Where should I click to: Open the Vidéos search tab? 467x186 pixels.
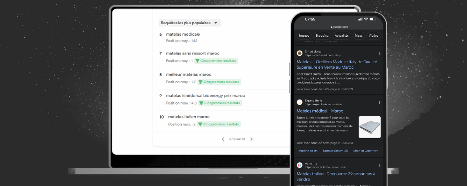point(374,35)
